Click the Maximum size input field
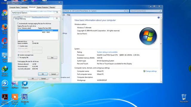This screenshot has width=191, height=107. [37, 52]
